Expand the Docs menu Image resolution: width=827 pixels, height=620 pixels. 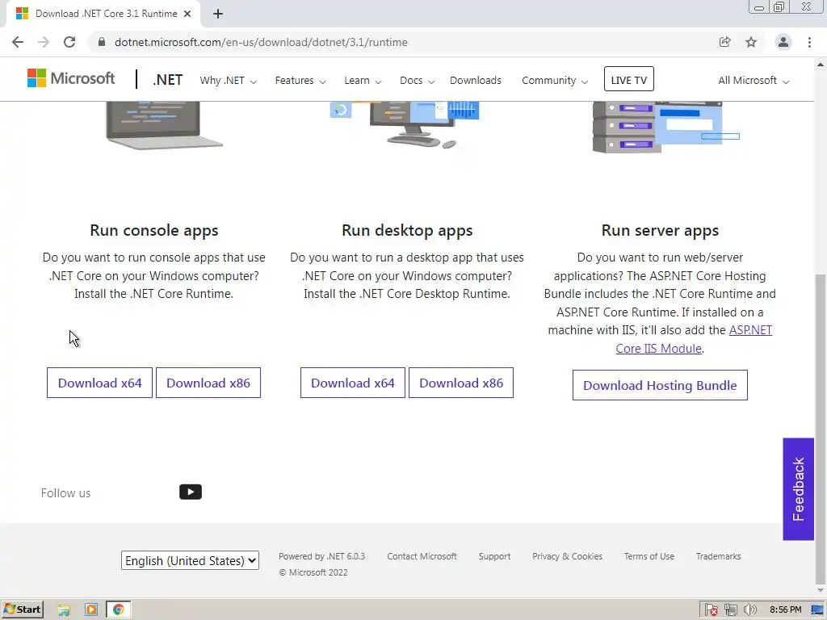coord(417,81)
